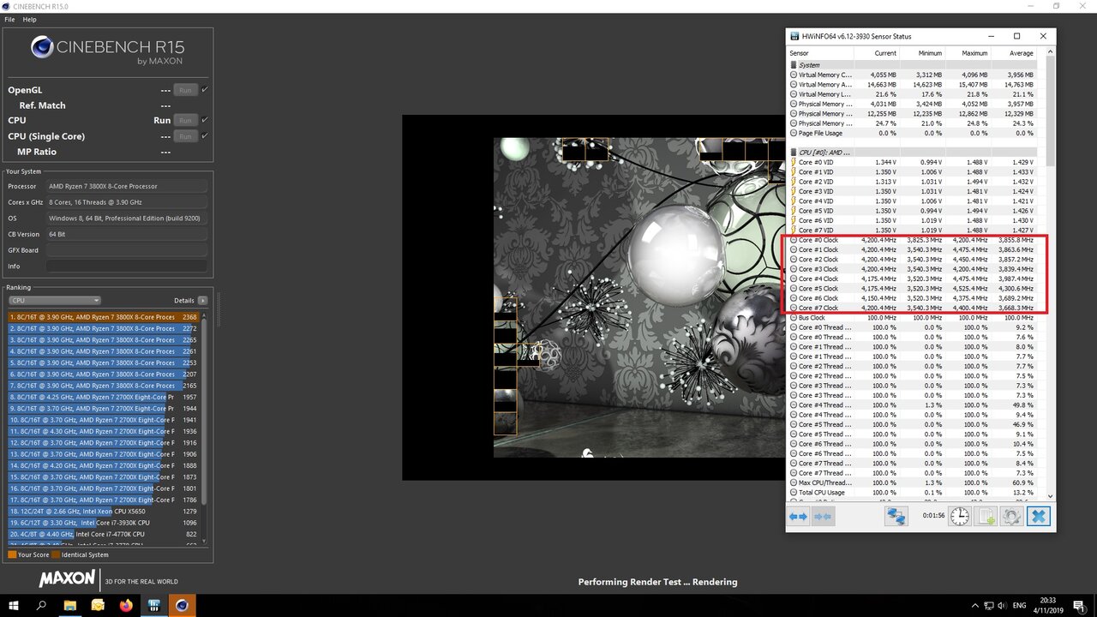This screenshot has width=1097, height=617.
Task: Select top ranking entry scoring 2368
Action: [104, 317]
